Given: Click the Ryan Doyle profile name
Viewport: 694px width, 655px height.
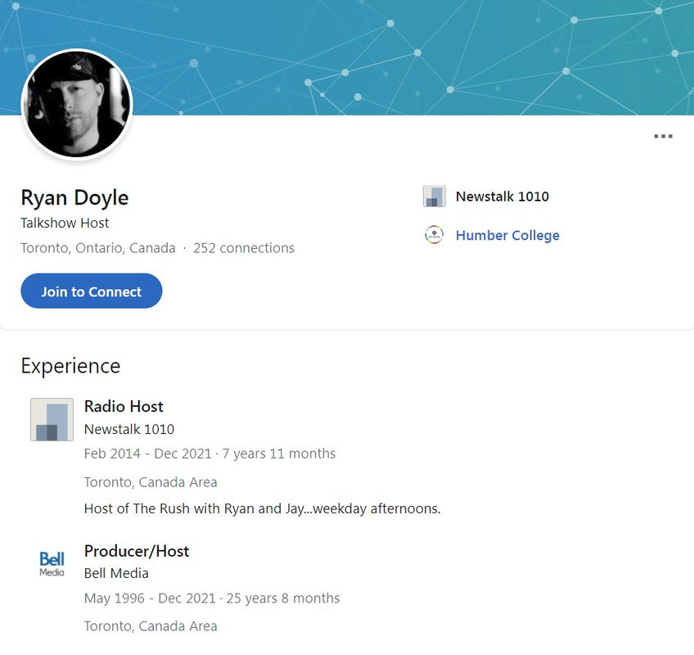Looking at the screenshot, I should (x=74, y=197).
